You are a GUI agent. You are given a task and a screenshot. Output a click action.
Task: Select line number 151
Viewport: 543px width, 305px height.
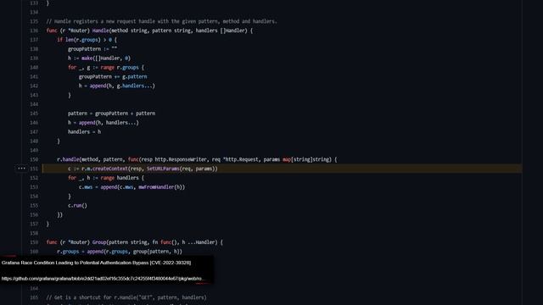(34, 169)
